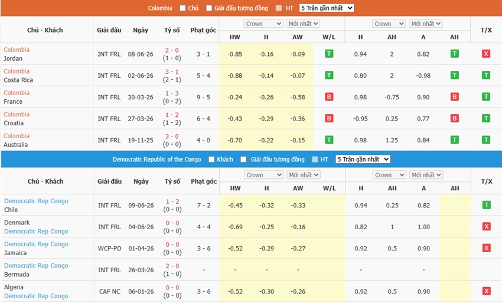Viewport: 502px width, 303px height.
Task: Open first Crown dropdown in Congo table
Action: click(x=264, y=175)
